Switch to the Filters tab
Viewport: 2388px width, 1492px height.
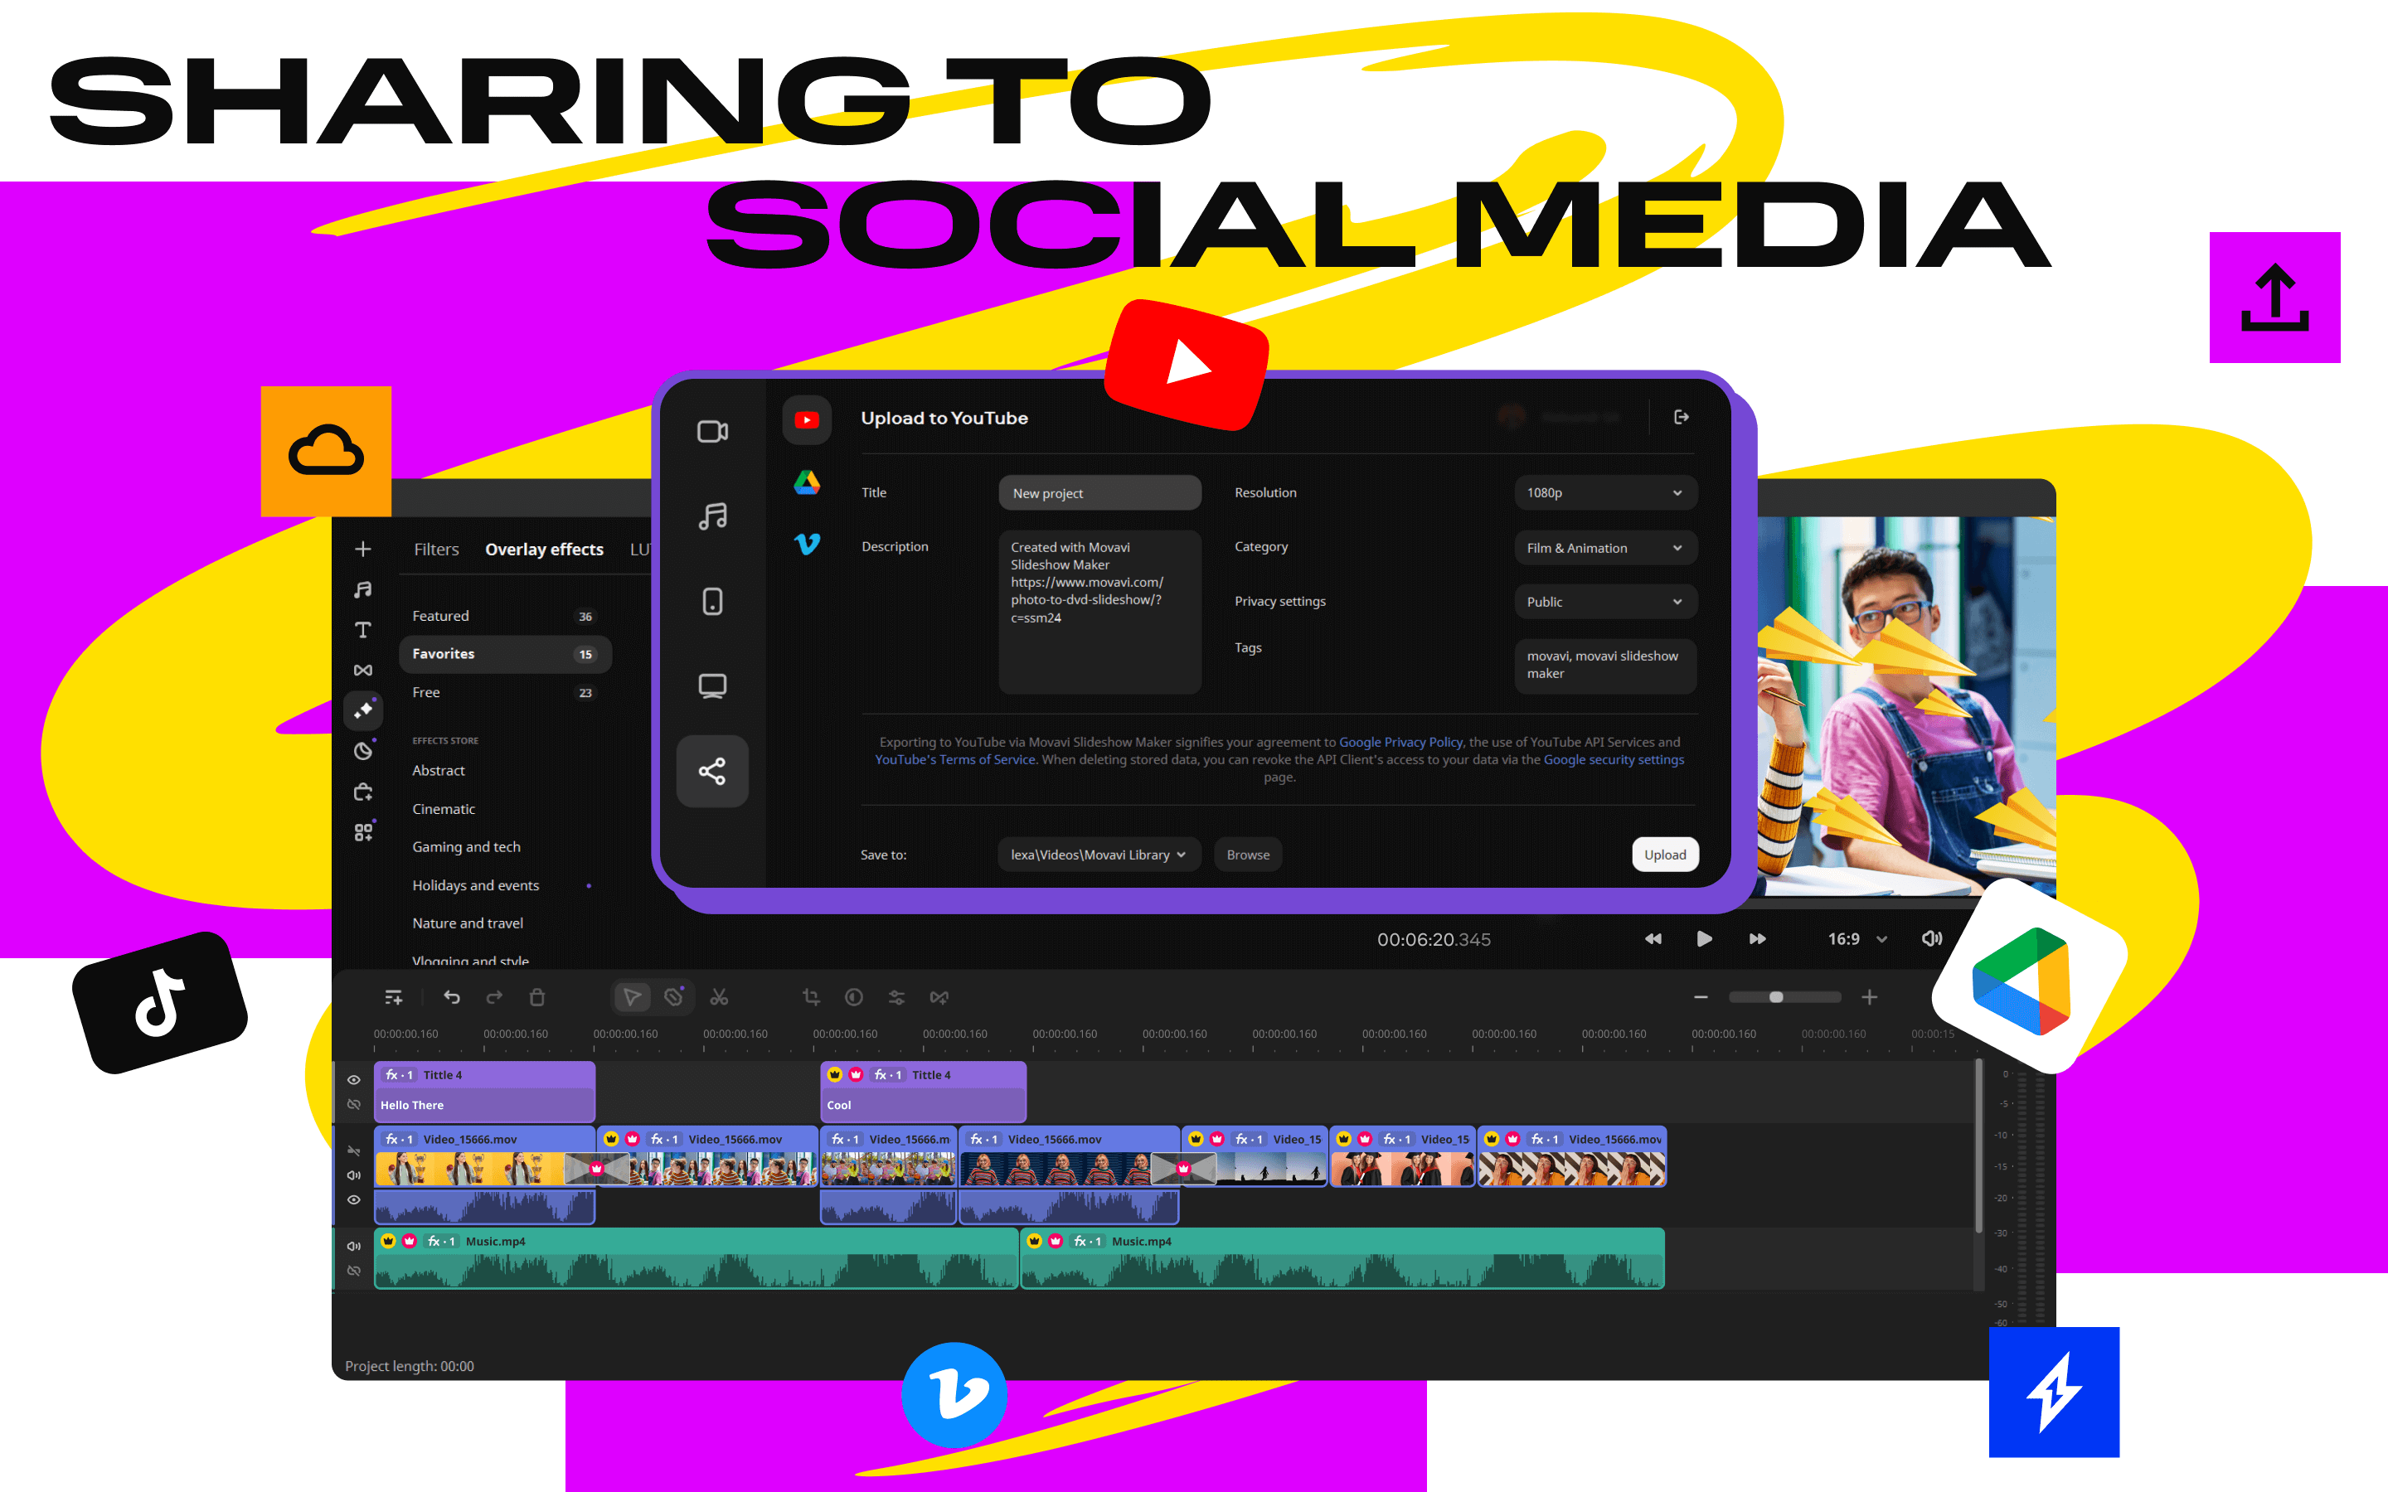pyautogui.click(x=436, y=550)
